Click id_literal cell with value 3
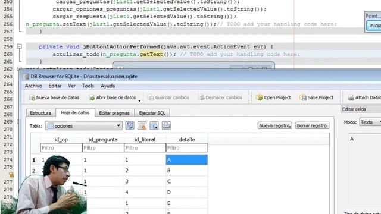The width and height of the screenshot is (381, 214). [x=145, y=181]
